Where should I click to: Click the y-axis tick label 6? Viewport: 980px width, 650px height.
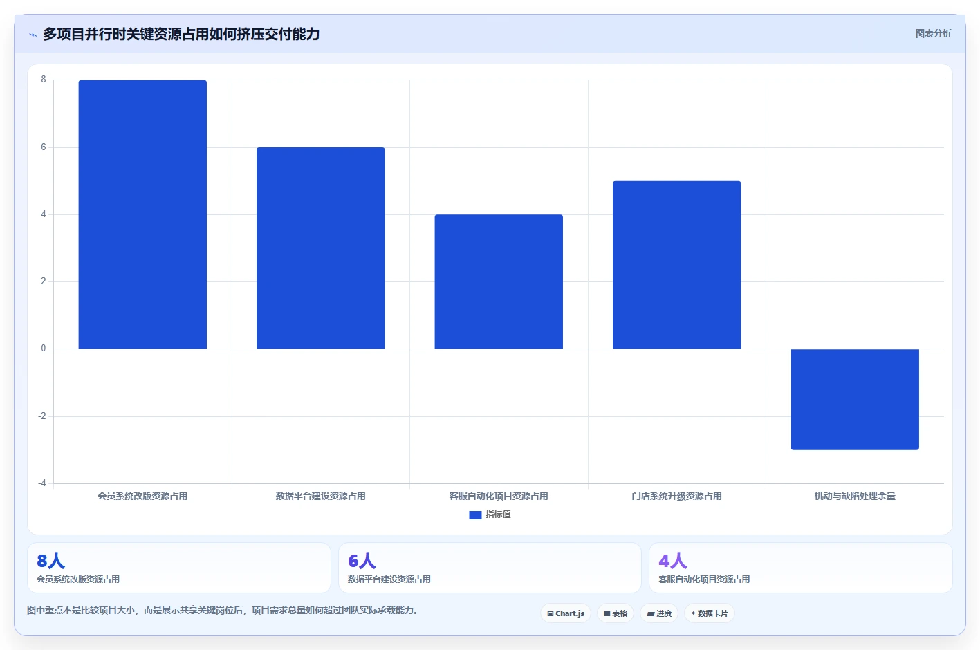point(44,147)
